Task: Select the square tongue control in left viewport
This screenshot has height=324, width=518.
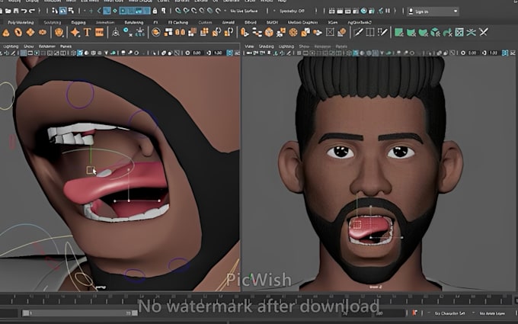Action: click(90, 170)
